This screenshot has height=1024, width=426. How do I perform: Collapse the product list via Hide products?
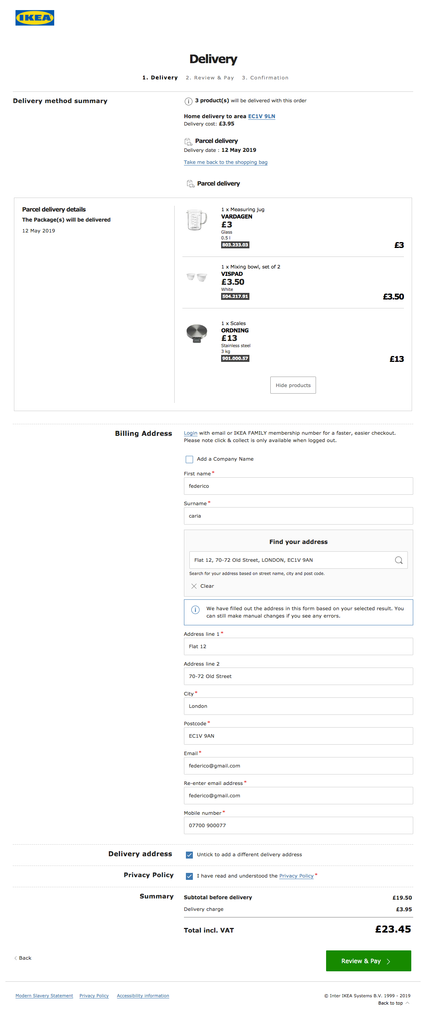click(x=292, y=385)
